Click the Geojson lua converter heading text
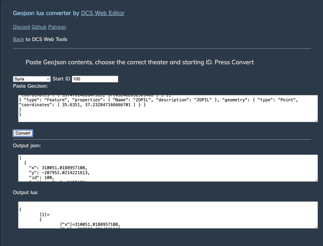The height and width of the screenshot is (246, 323). click(46, 13)
